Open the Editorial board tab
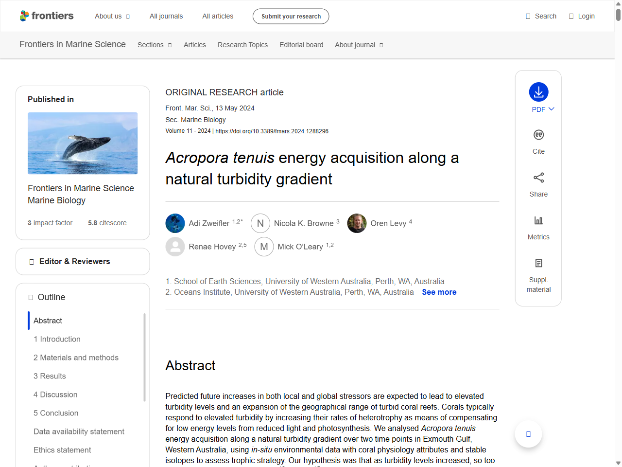This screenshot has height=467, width=622. pos(301,45)
